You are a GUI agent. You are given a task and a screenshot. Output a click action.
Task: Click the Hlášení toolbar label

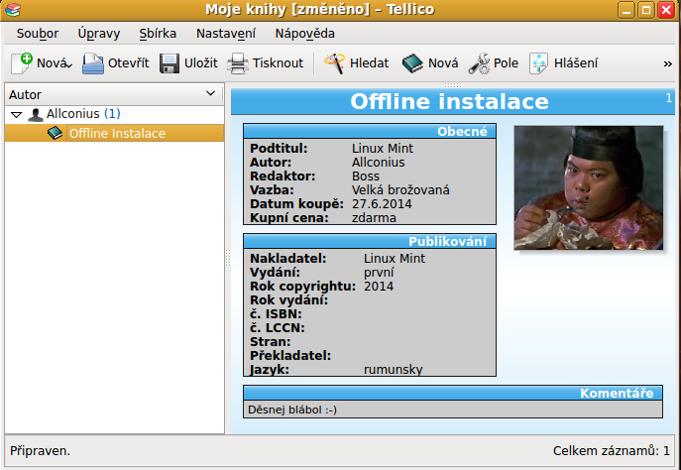(576, 63)
